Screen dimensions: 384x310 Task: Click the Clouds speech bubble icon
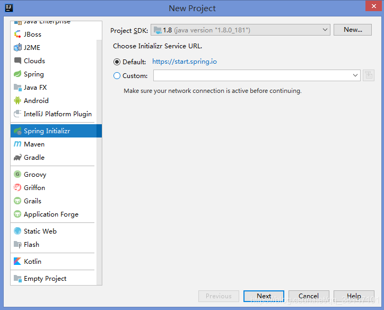tap(18, 61)
